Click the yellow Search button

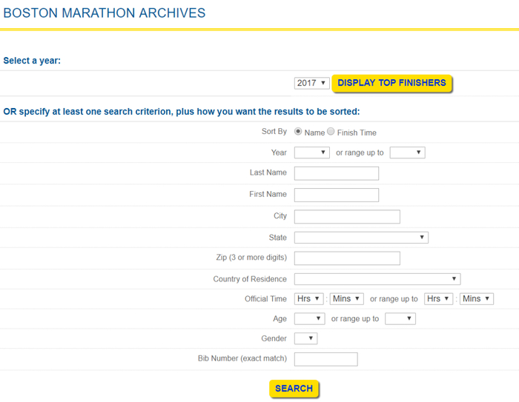(x=294, y=389)
